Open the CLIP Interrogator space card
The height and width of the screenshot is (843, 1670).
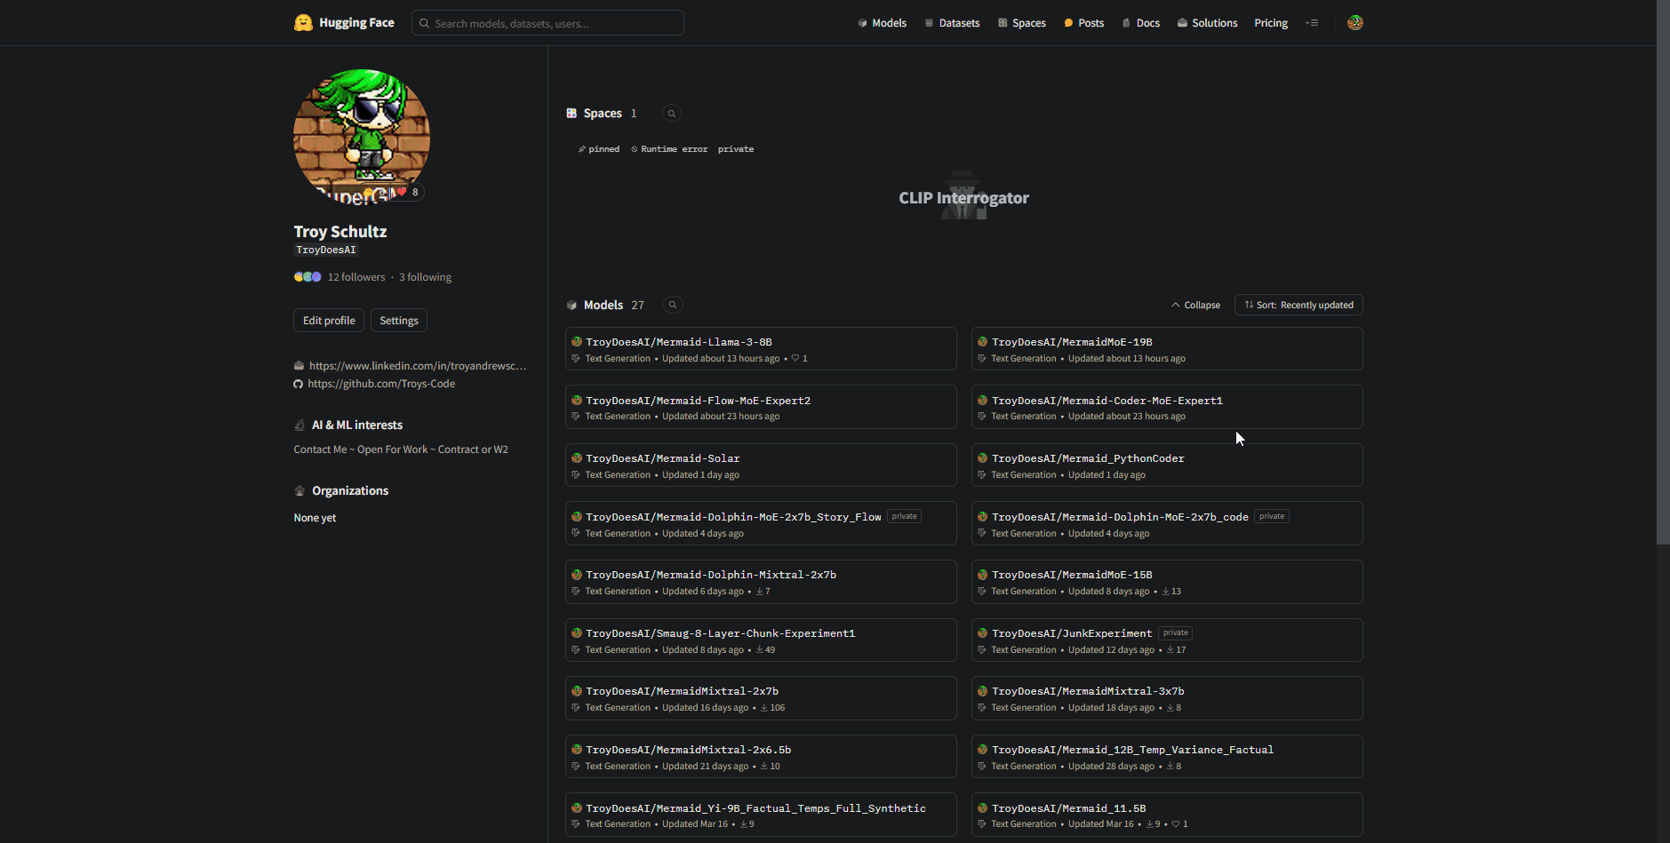click(x=963, y=197)
